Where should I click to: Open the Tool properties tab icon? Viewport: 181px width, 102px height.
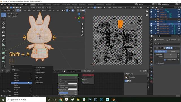coord(152,40)
